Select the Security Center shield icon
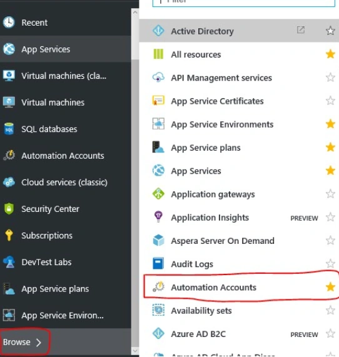The height and width of the screenshot is (357, 339). click(9, 209)
